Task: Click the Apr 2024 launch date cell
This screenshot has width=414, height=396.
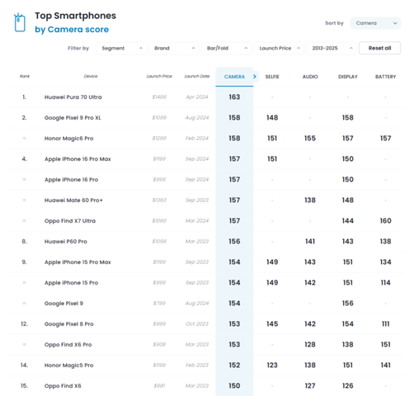Action: click(x=197, y=97)
